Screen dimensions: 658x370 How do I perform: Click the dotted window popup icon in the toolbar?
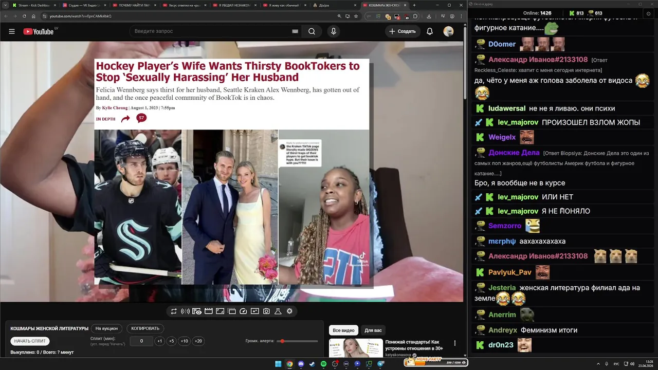coord(232,311)
